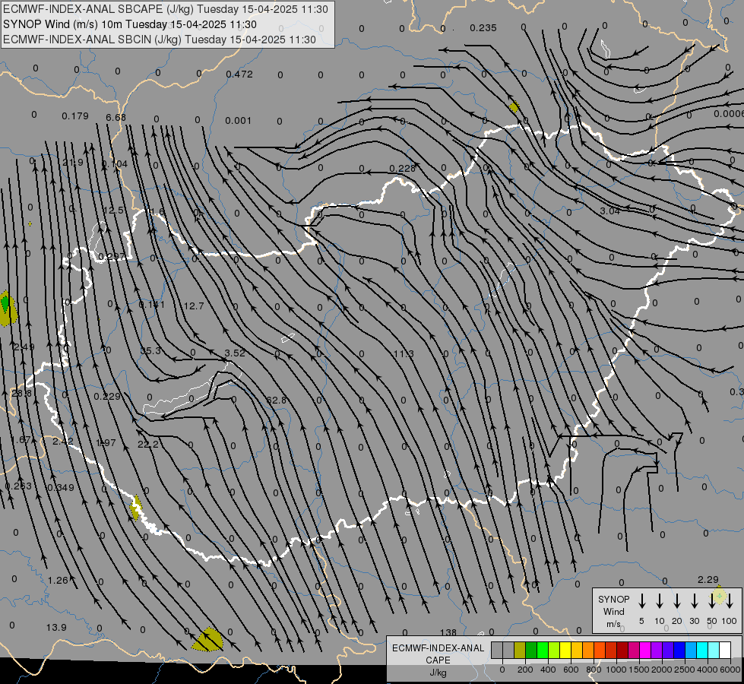Click the cyan CAPE legend swatch

[702, 651]
